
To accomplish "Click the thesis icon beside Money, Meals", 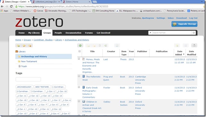I will [83, 59].
